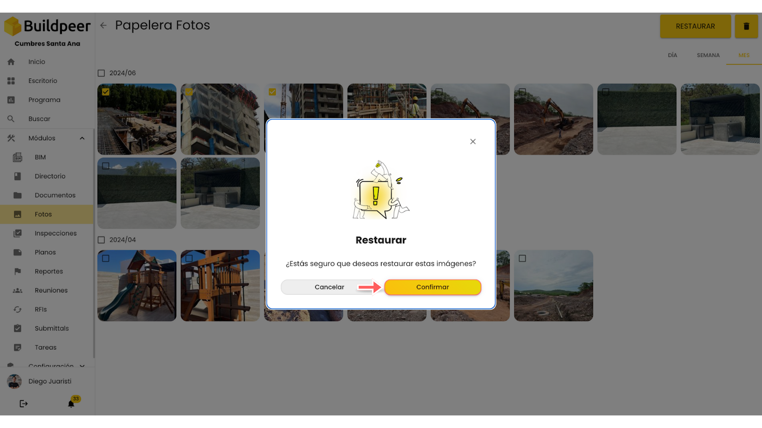The width and height of the screenshot is (762, 428).
Task: Open the RFIs module icon
Action: [x=18, y=309]
